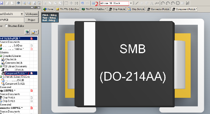Click the Zoom to selected area icon
Screen dimensions: 210x114
coord(39,3)
